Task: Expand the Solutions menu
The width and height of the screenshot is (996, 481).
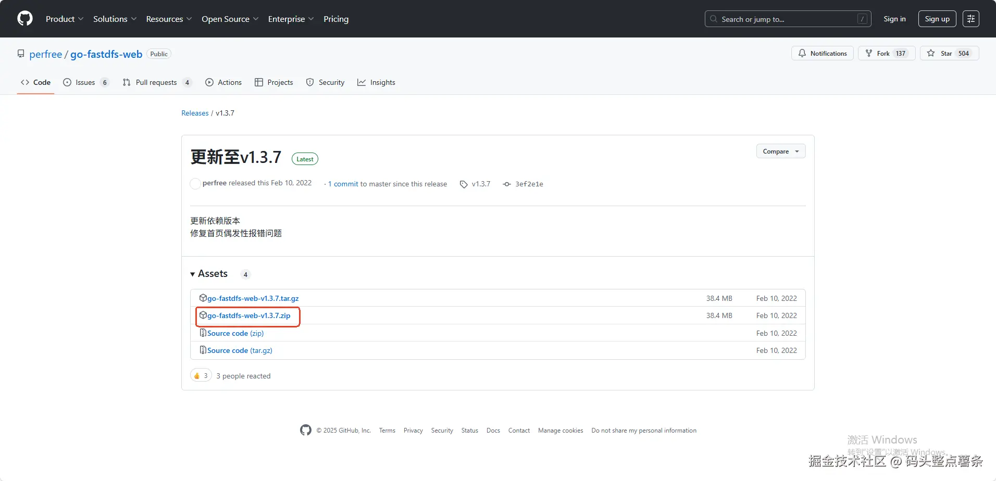Action: (x=115, y=19)
